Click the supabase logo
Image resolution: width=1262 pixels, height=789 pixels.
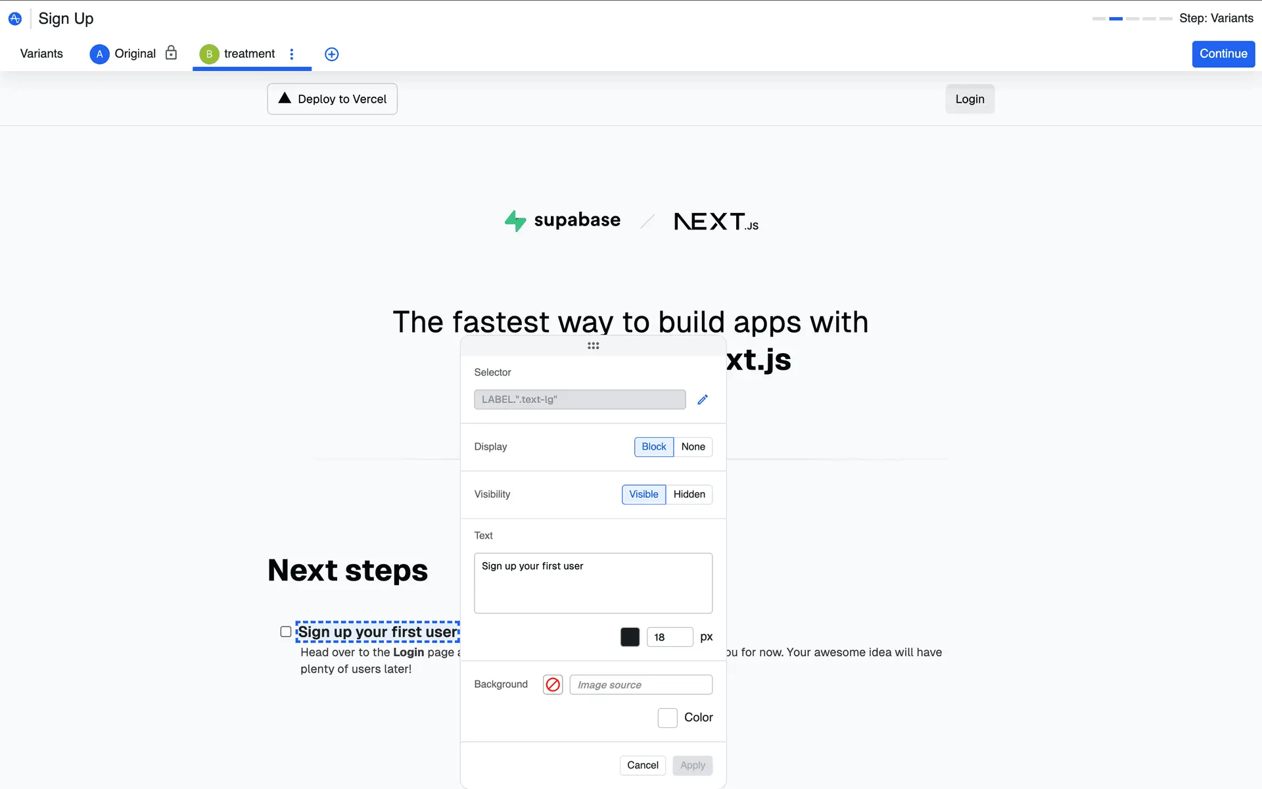pyautogui.click(x=563, y=220)
